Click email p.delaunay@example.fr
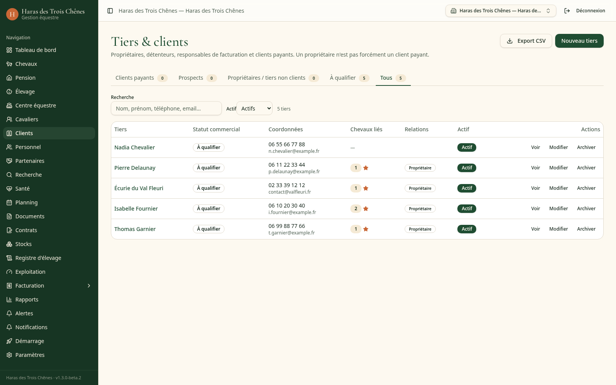 (x=294, y=172)
